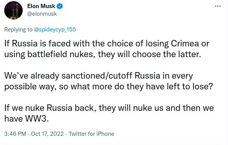Open the @elonmusk handle link

(42, 14)
